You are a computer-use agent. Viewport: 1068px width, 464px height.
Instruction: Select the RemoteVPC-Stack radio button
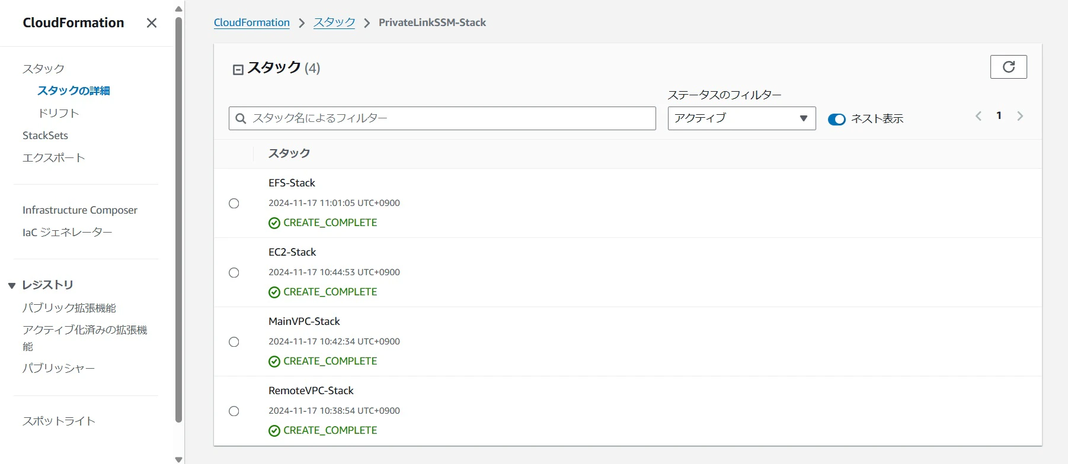pyautogui.click(x=234, y=411)
